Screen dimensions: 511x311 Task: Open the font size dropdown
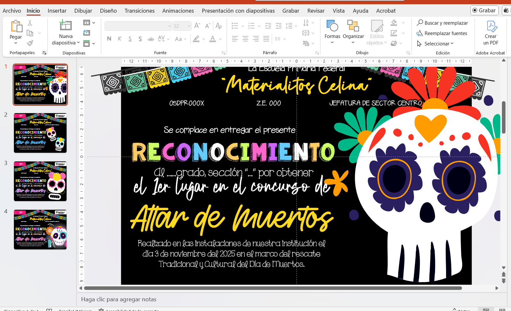(x=189, y=26)
